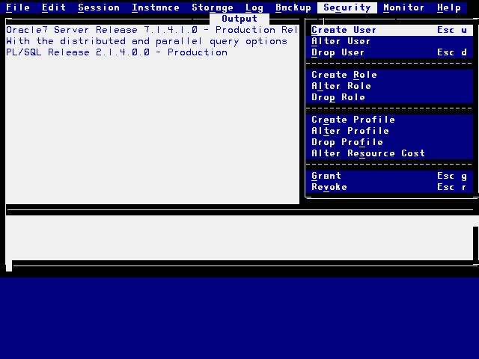The image size is (479, 359).
Task: Open the Backup menu
Action: (x=293, y=7)
